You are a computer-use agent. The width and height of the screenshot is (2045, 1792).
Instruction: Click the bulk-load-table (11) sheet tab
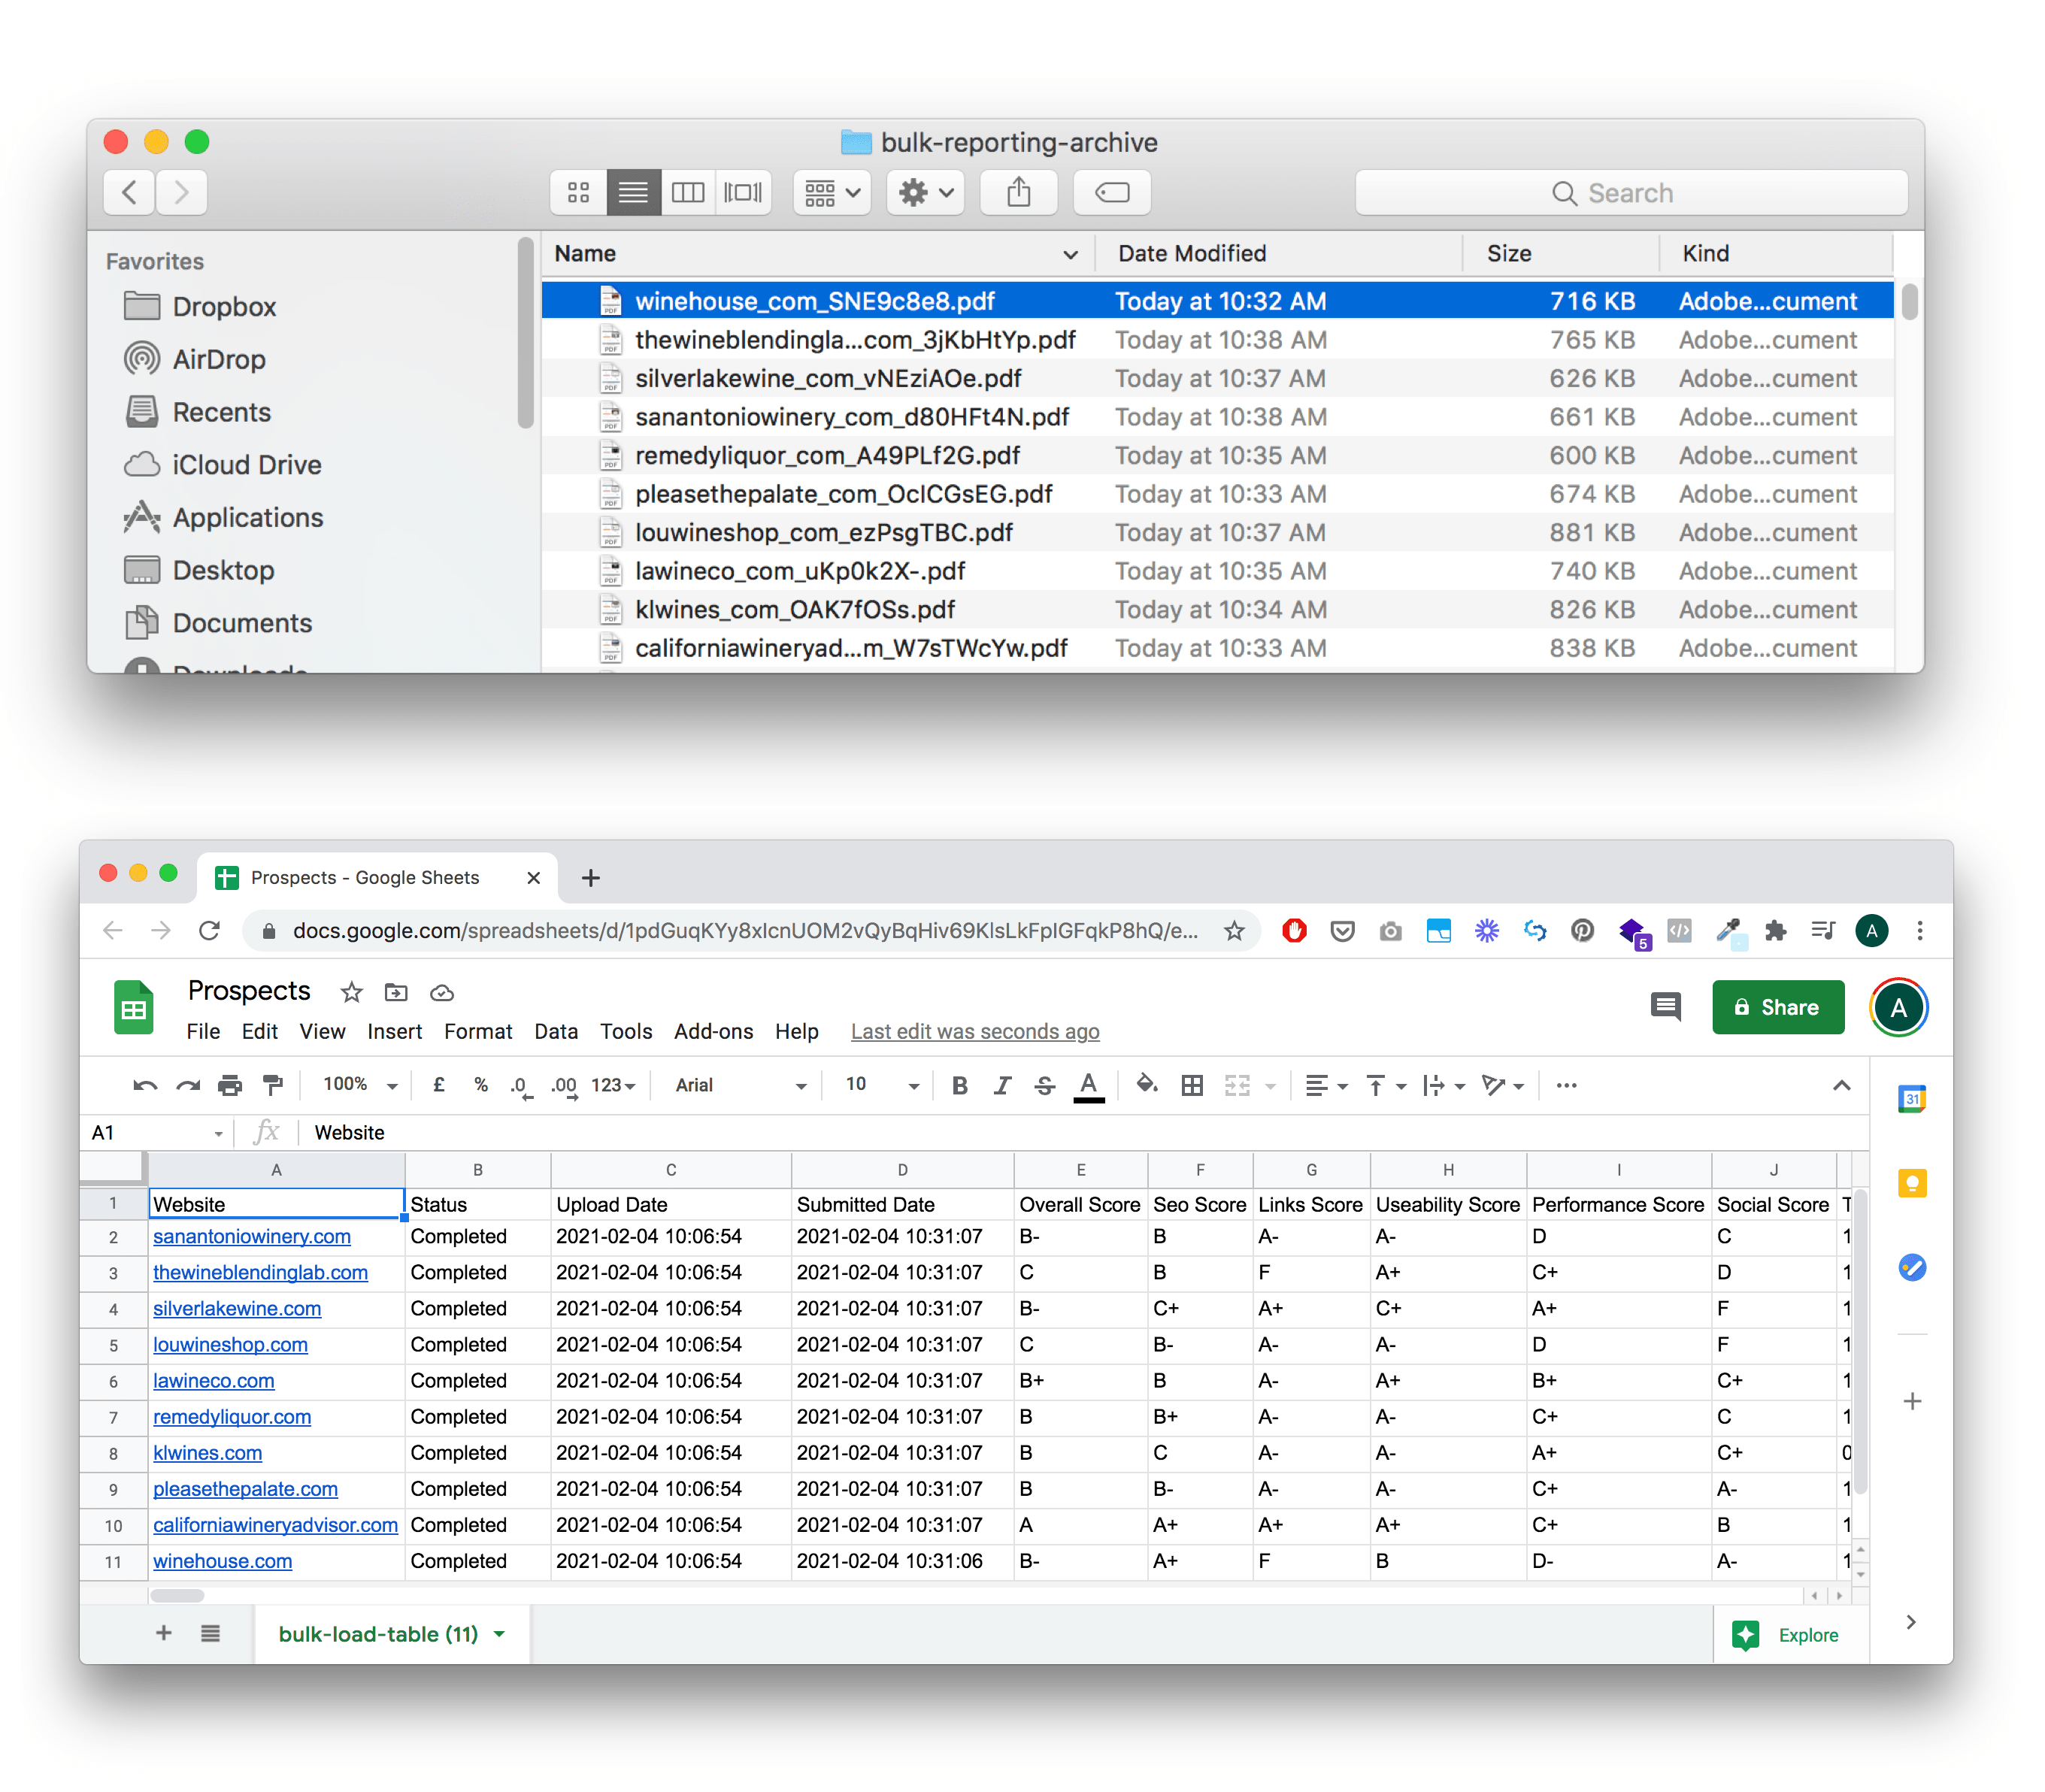tap(378, 1634)
